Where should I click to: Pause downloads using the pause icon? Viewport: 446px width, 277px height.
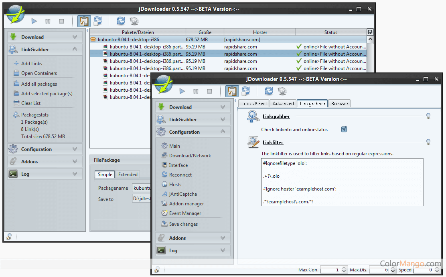point(196,91)
